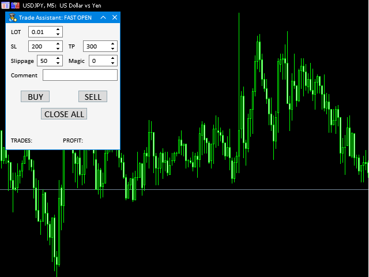The image size is (369, 277).
Task: Click the flag icon before USDJPY title
Action: pyautogui.click(x=16, y=5)
